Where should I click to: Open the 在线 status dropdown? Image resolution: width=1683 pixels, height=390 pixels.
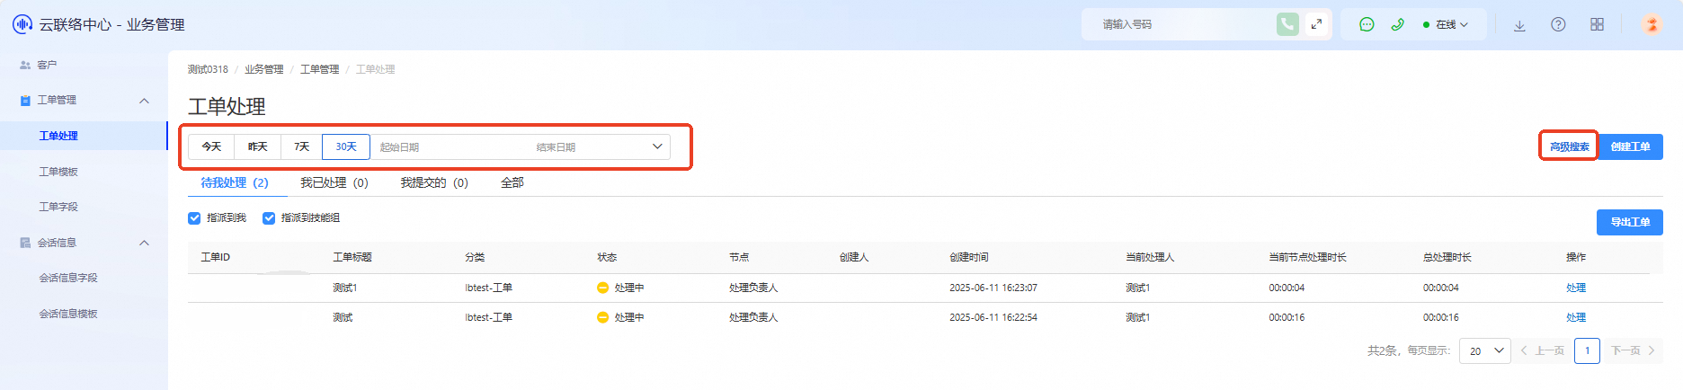[x=1446, y=24]
